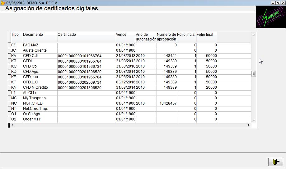The height and width of the screenshot is (169, 286).
Task: Click the Tipo column header
Action: click(x=17, y=37)
